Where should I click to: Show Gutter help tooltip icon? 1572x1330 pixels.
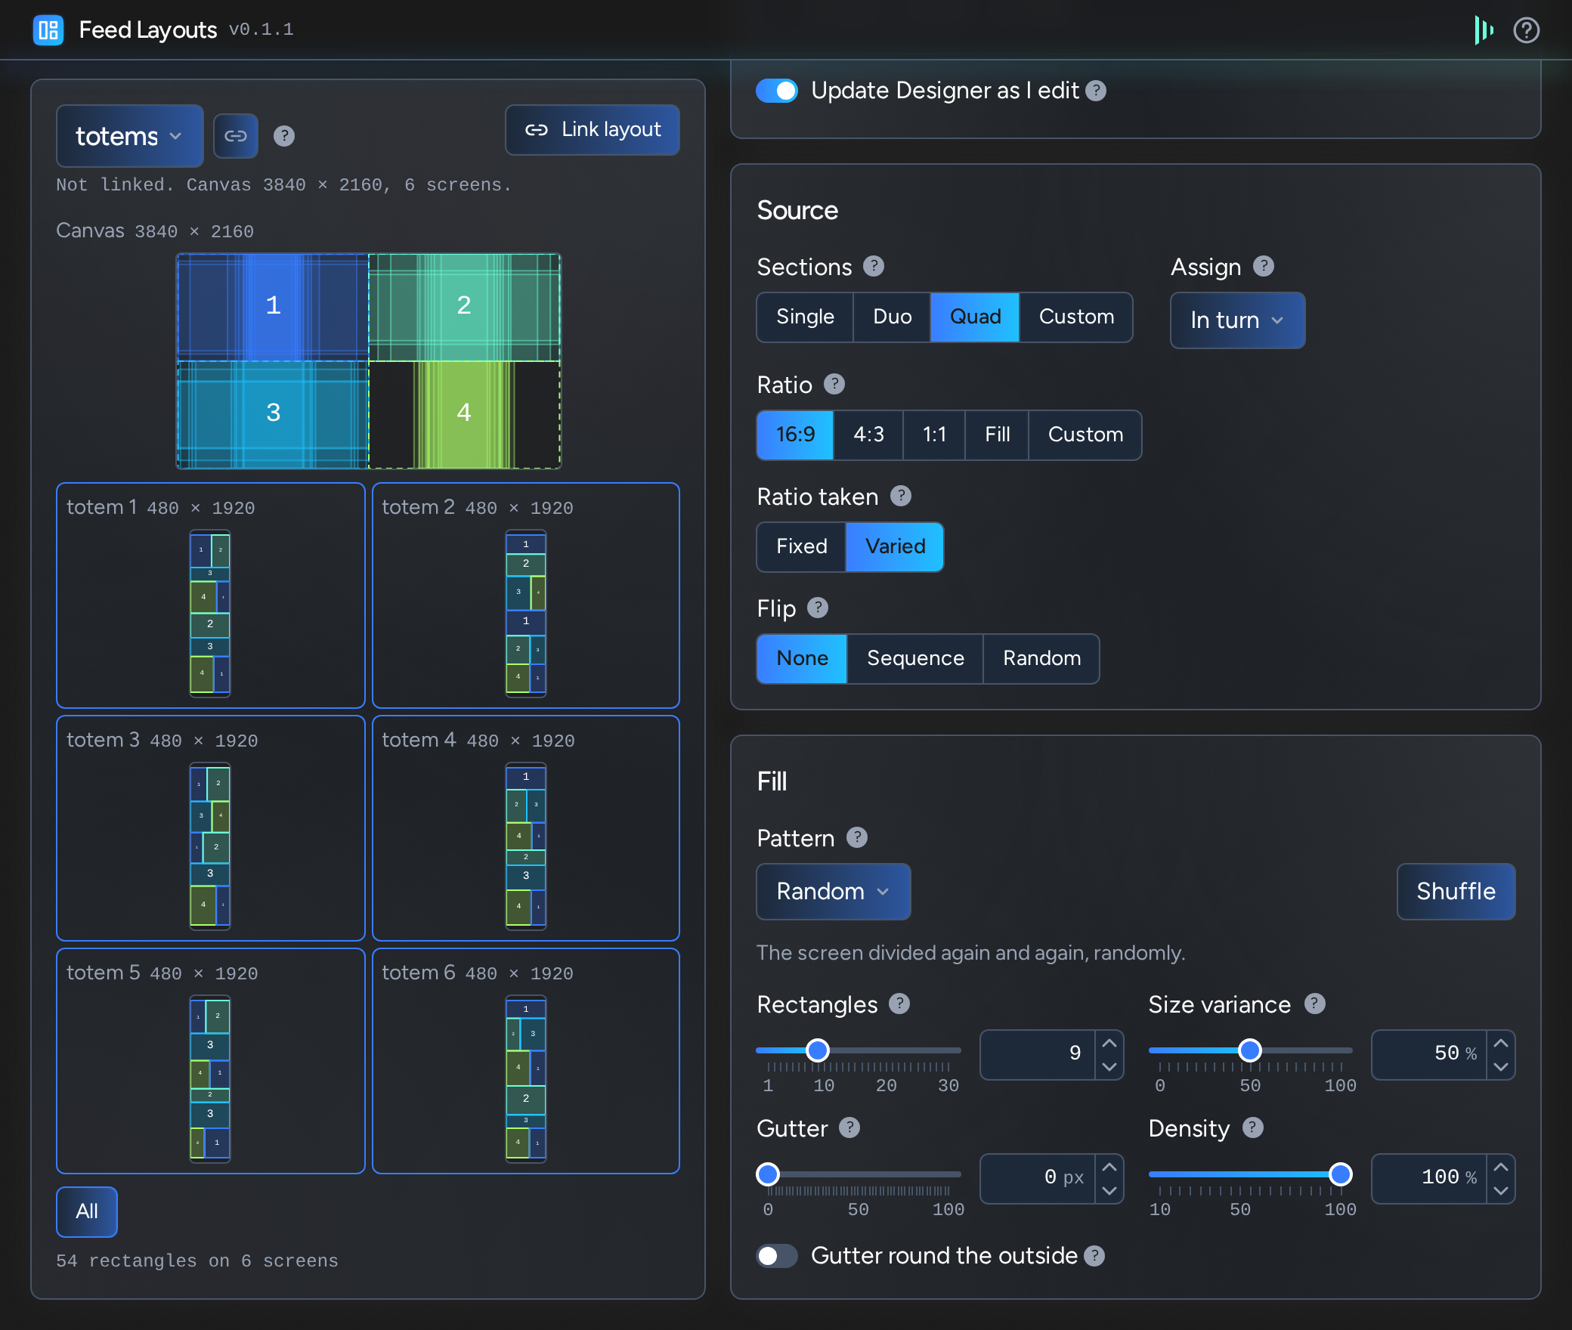coord(849,1127)
